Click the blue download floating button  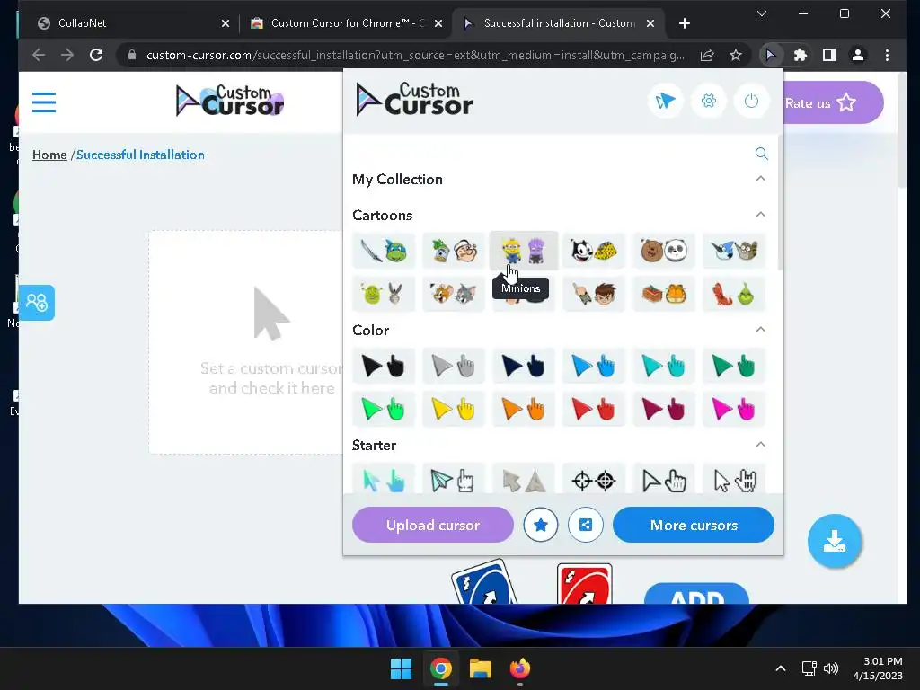click(835, 541)
